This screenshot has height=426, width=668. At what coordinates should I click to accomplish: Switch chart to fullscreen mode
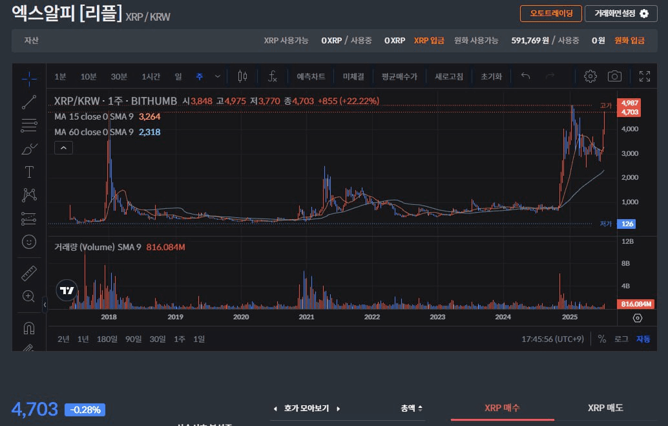point(645,76)
